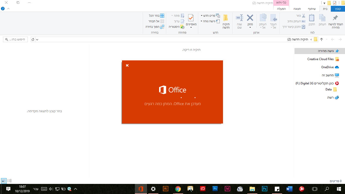The width and height of the screenshot is (345, 194).
Task: Close the Office update splash dialog
Action: click(x=127, y=65)
